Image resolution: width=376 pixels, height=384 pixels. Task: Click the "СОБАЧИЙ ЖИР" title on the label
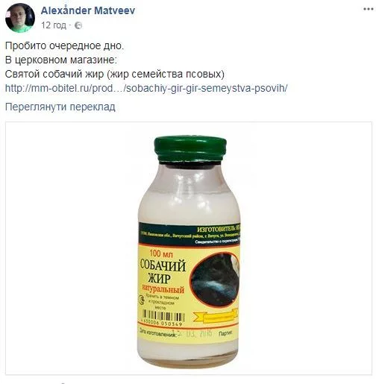coord(163,271)
